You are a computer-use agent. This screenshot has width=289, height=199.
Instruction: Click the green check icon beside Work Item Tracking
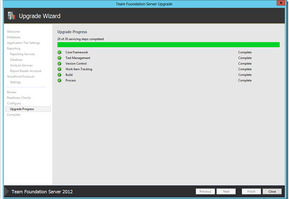(x=59, y=69)
